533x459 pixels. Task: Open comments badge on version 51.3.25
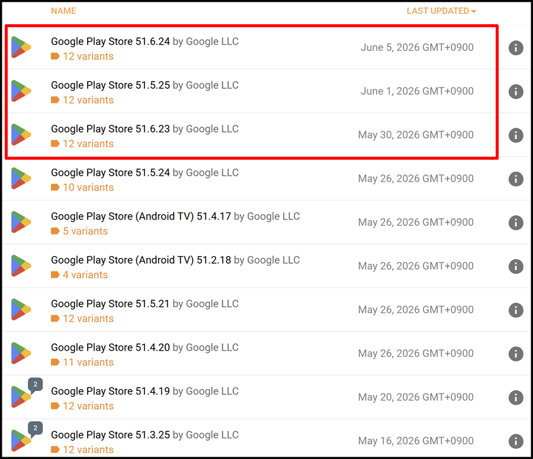point(36,429)
